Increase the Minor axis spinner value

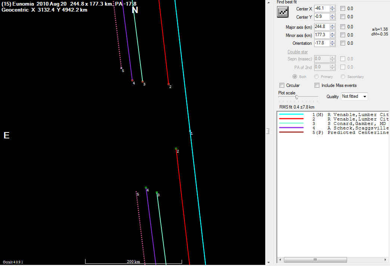[x=332, y=34]
